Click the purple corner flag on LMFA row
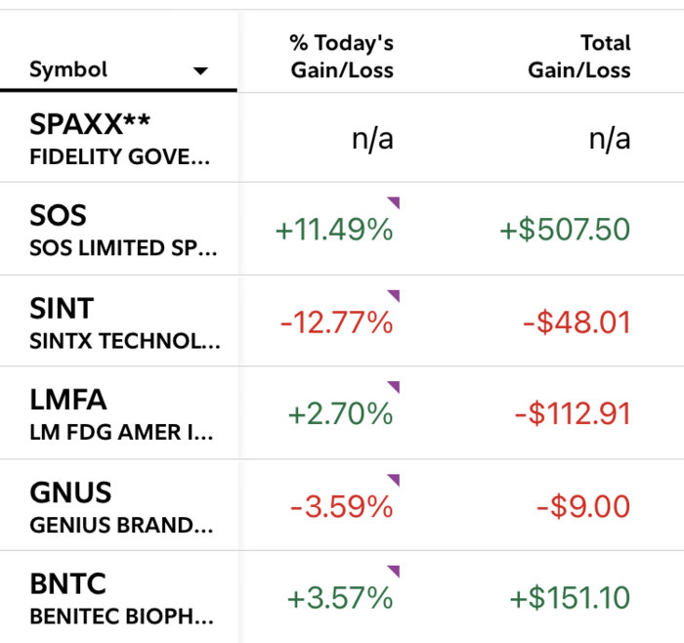Viewport: 684px width, 643px height. 395,387
